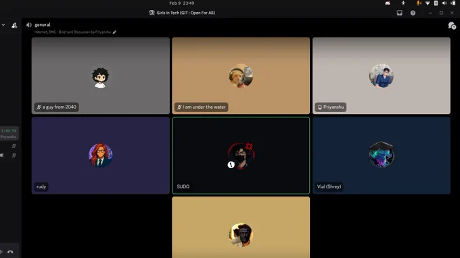
Task: Click the rudy name label
Action: (x=41, y=187)
